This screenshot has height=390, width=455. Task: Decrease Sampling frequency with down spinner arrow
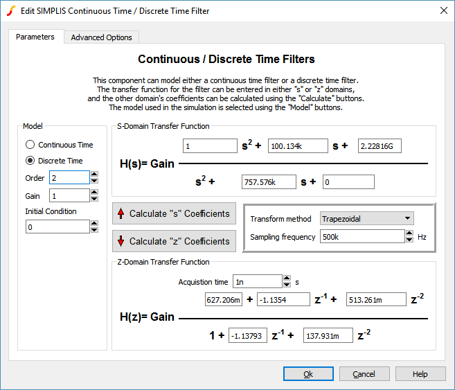tap(409, 240)
